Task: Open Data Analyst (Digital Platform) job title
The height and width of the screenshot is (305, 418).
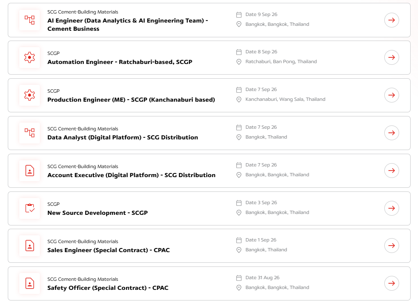Action: pyautogui.click(x=123, y=137)
